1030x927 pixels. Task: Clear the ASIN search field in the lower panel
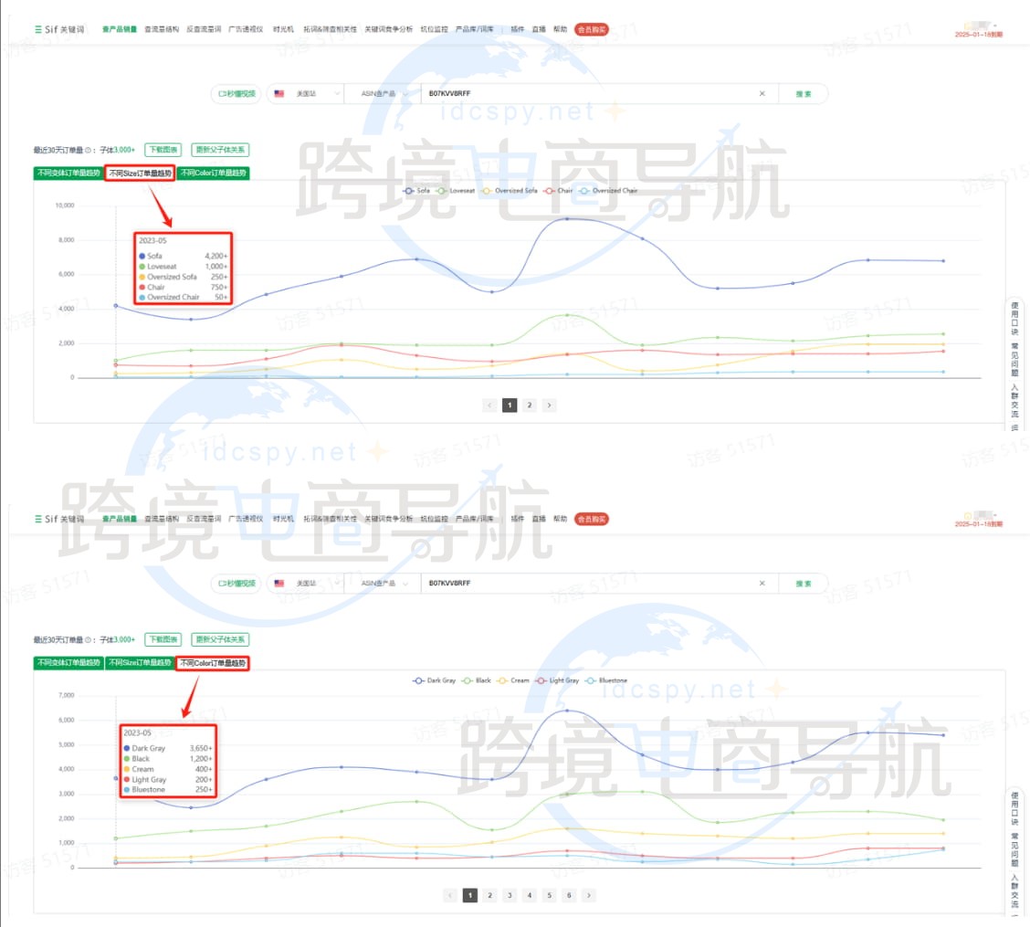point(762,583)
